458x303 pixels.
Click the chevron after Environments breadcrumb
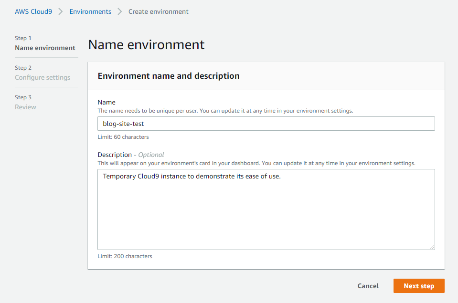[x=120, y=11]
